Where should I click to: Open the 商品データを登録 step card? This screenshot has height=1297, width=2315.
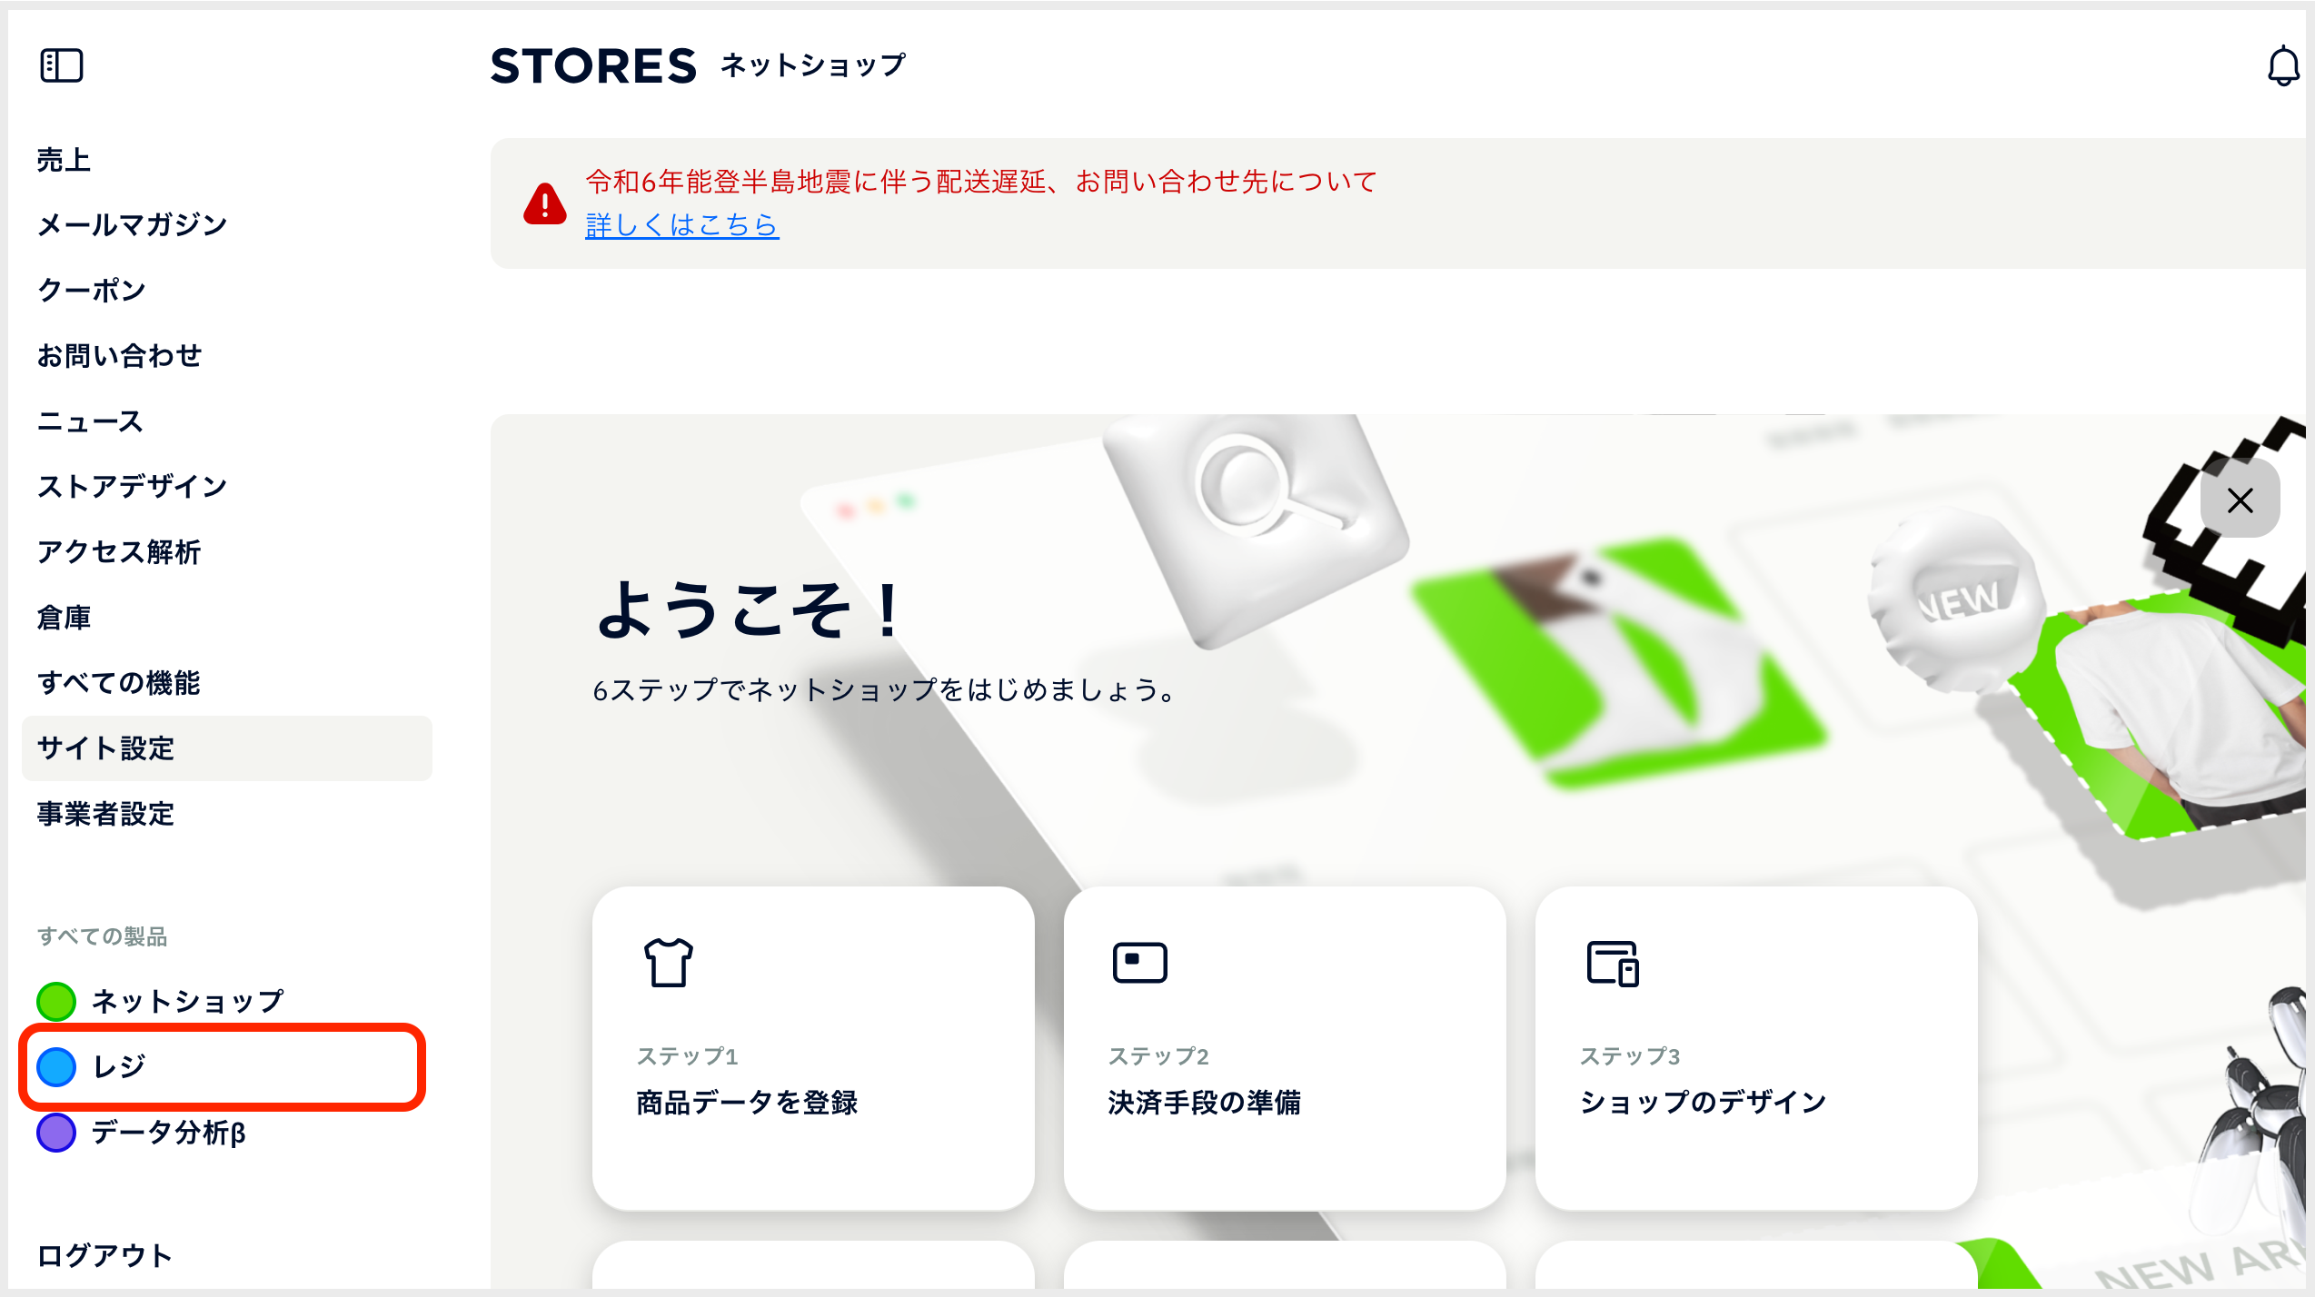tap(813, 1048)
